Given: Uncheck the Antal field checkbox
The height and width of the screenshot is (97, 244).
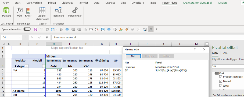Looking at the screenshot, I should click(x=221, y=86).
